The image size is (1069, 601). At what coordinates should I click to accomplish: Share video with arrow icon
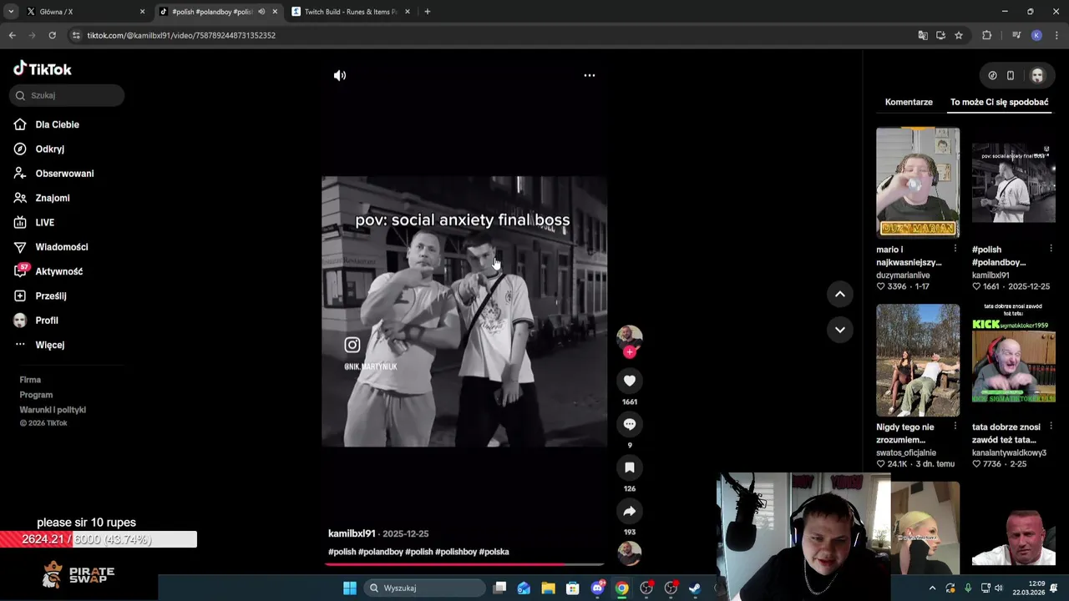[630, 511]
